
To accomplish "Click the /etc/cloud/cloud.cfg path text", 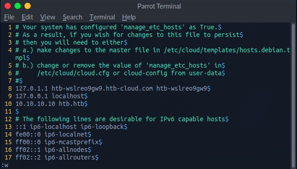I will tap(73, 73).
